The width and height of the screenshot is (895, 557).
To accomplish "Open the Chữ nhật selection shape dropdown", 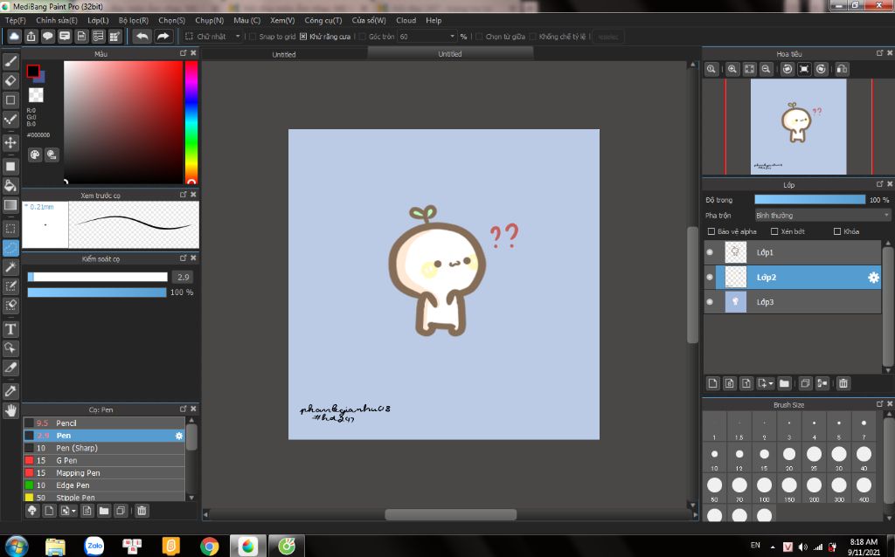I will (213, 37).
